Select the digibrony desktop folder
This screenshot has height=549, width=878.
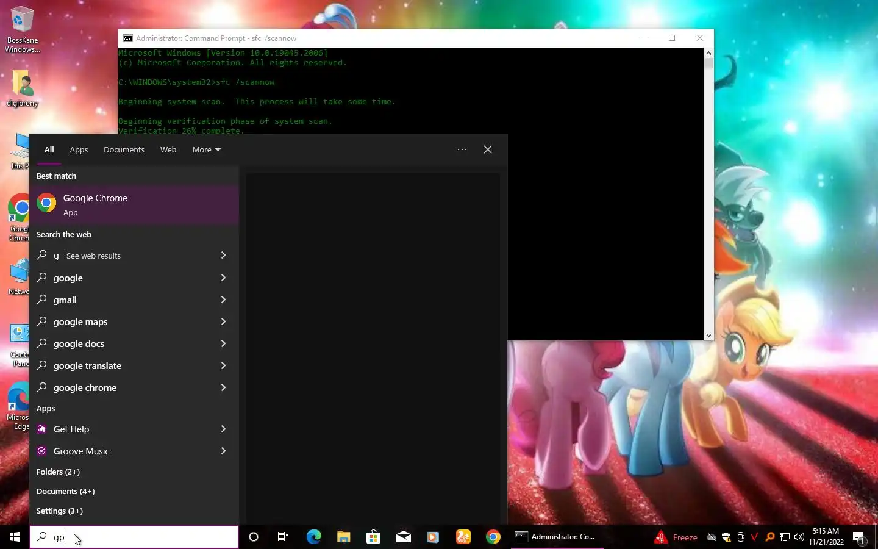pyautogui.click(x=22, y=88)
